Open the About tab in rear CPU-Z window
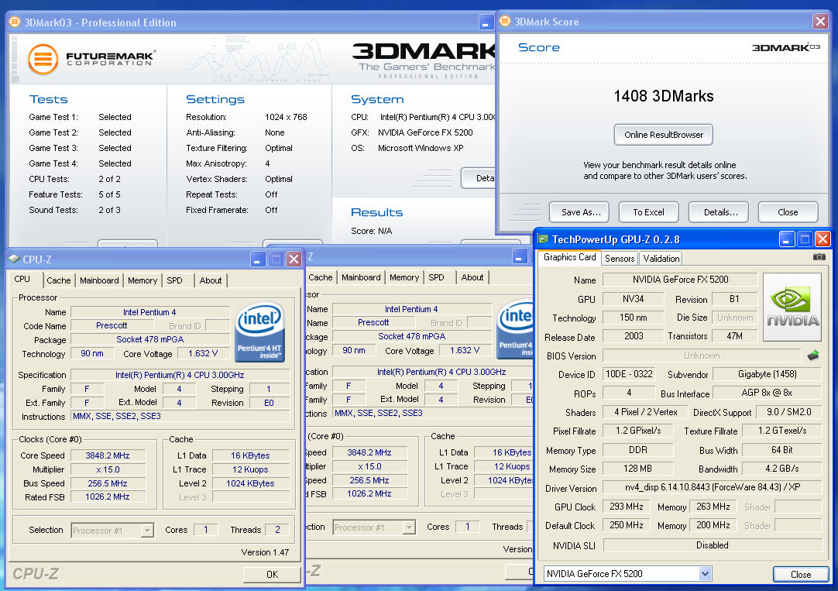This screenshot has height=591, width=838. tap(472, 277)
